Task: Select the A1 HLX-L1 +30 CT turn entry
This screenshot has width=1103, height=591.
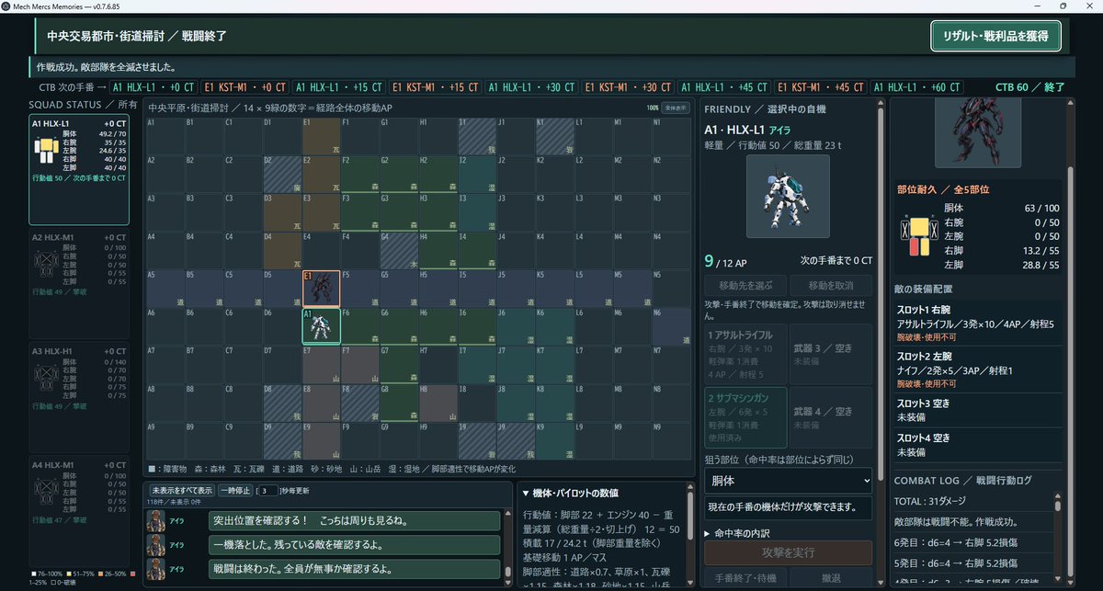Action: [531, 87]
